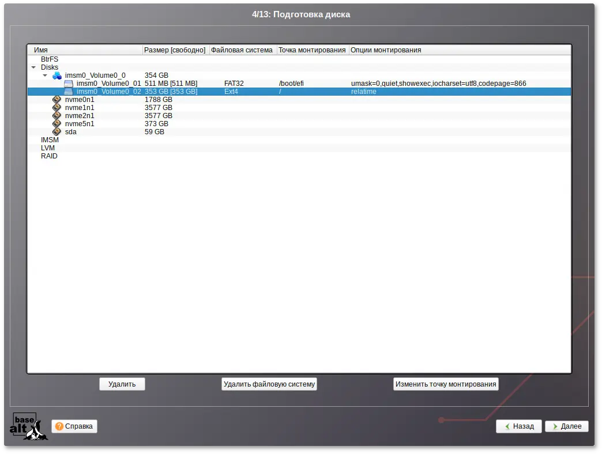The width and height of the screenshot is (602, 454).
Task: Click Изменить точку монтирования button
Action: (446, 384)
